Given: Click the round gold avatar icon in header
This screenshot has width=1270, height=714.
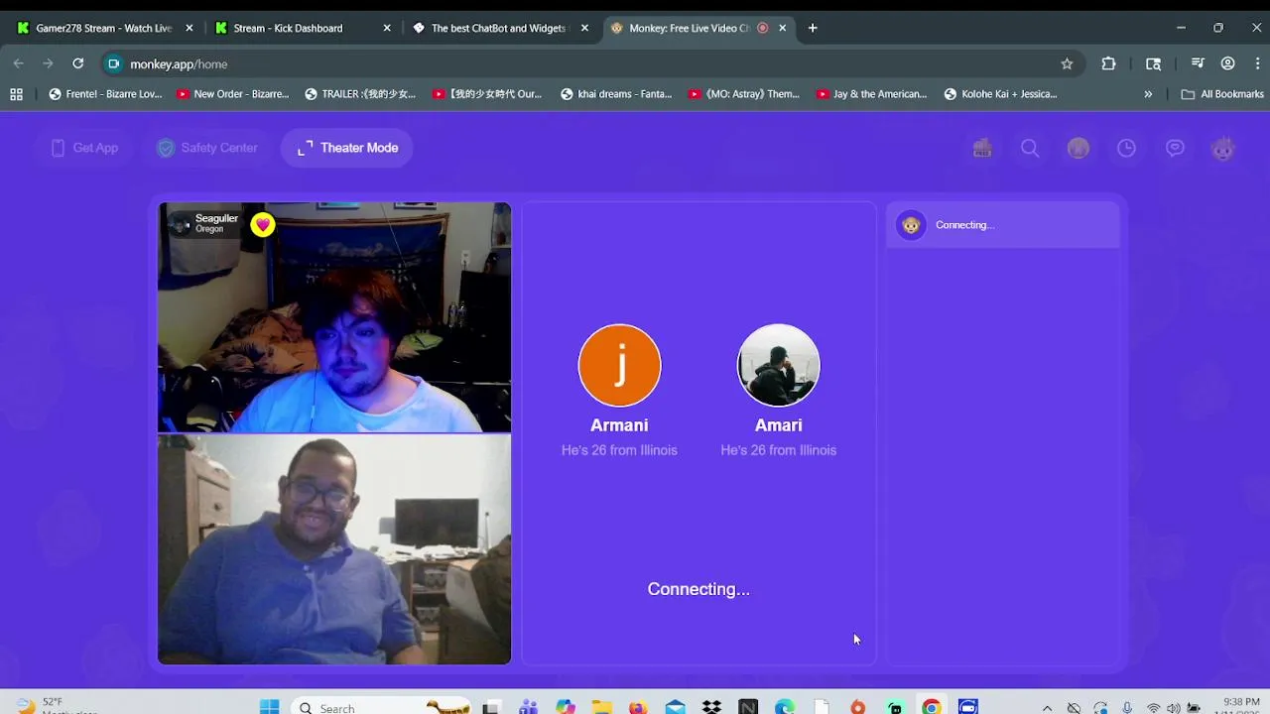Looking at the screenshot, I should click(1079, 148).
